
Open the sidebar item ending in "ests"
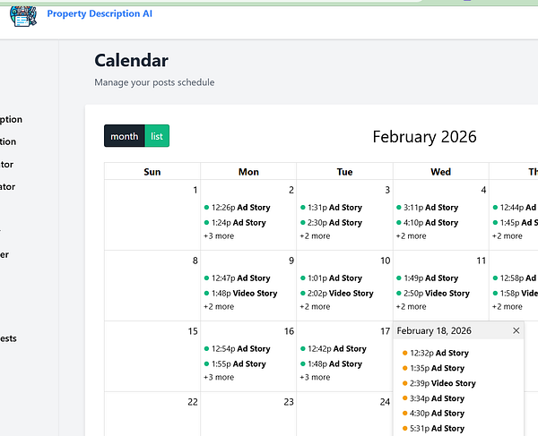8,338
